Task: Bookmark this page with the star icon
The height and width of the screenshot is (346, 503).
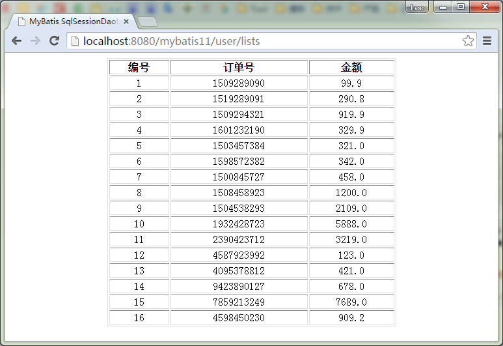Action: tap(468, 41)
